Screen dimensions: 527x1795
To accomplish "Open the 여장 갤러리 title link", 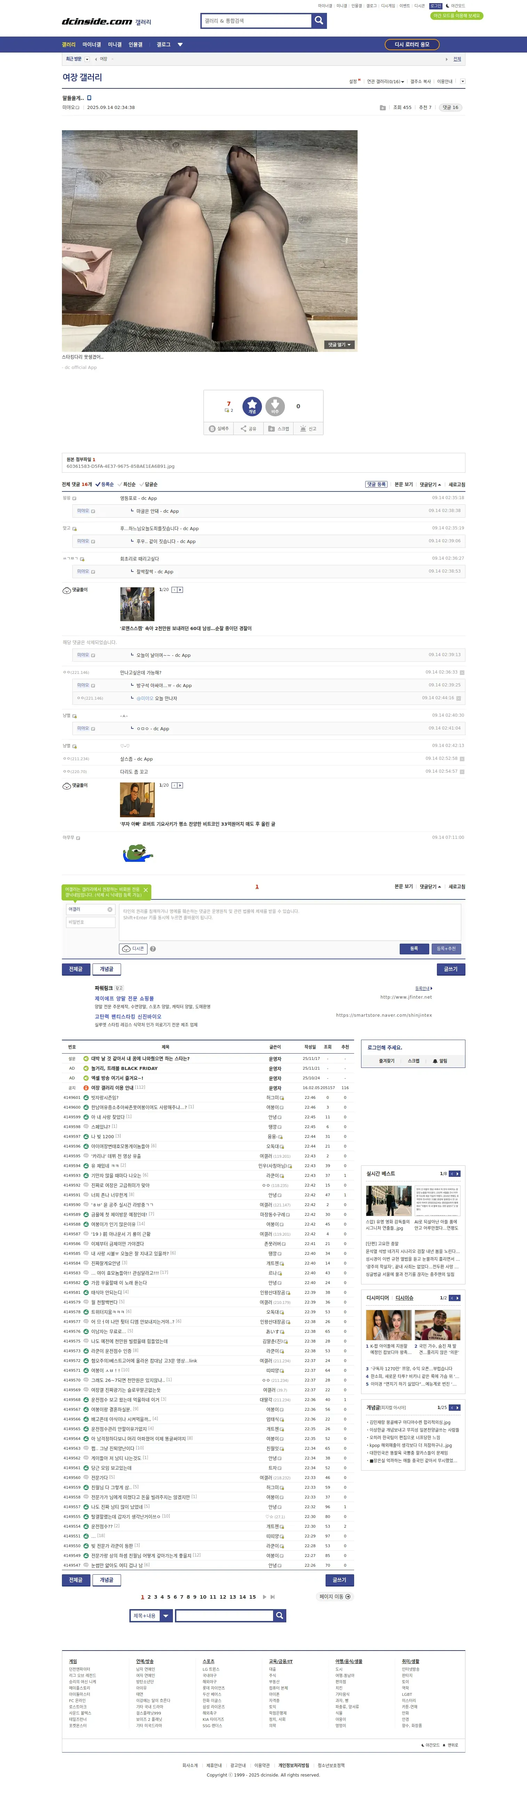I will 82,77.
